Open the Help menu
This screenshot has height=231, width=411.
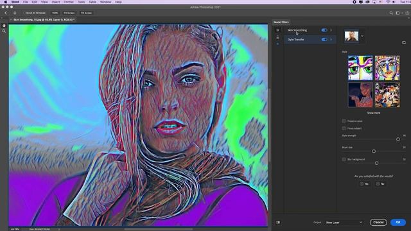pyautogui.click(x=118, y=2)
